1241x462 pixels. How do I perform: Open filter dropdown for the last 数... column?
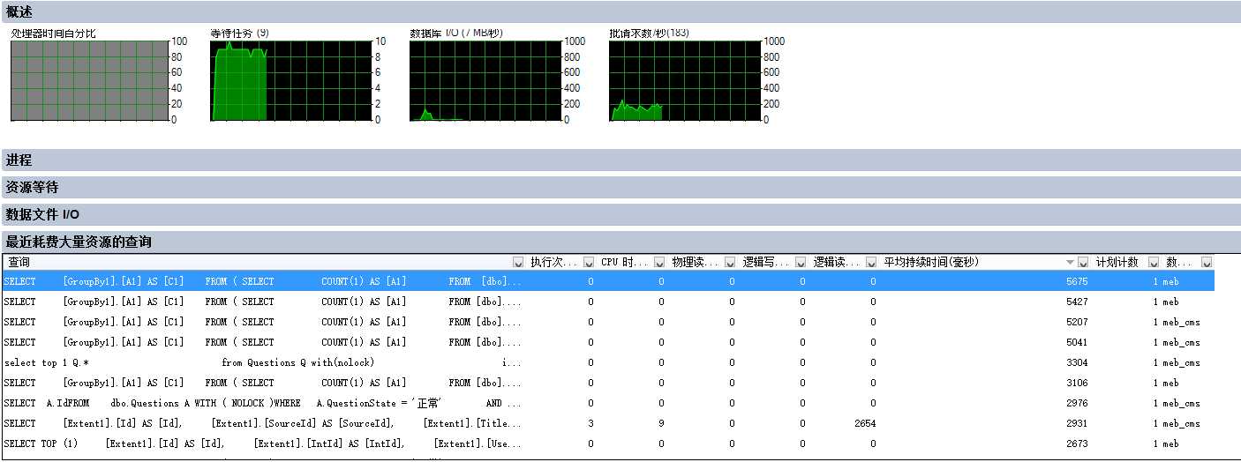[1207, 263]
